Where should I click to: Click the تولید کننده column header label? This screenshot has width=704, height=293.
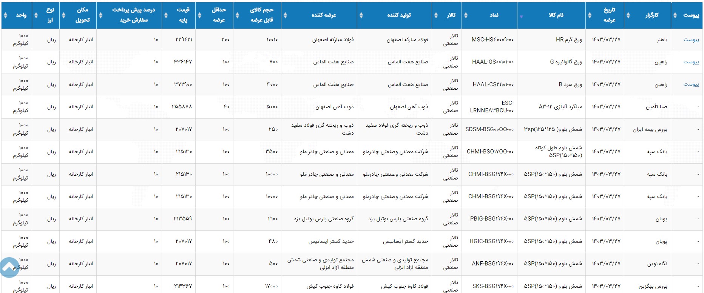(399, 15)
